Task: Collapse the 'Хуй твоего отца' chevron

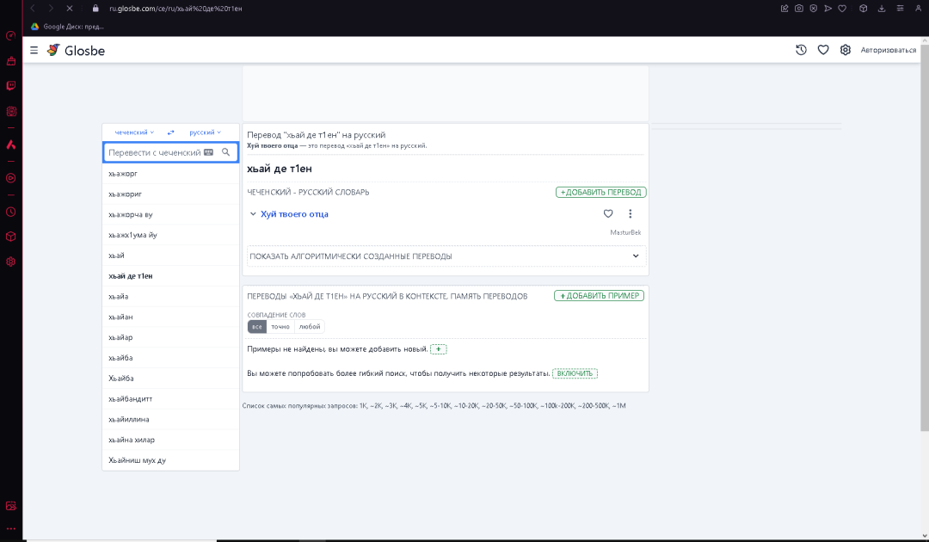Action: [x=253, y=214]
